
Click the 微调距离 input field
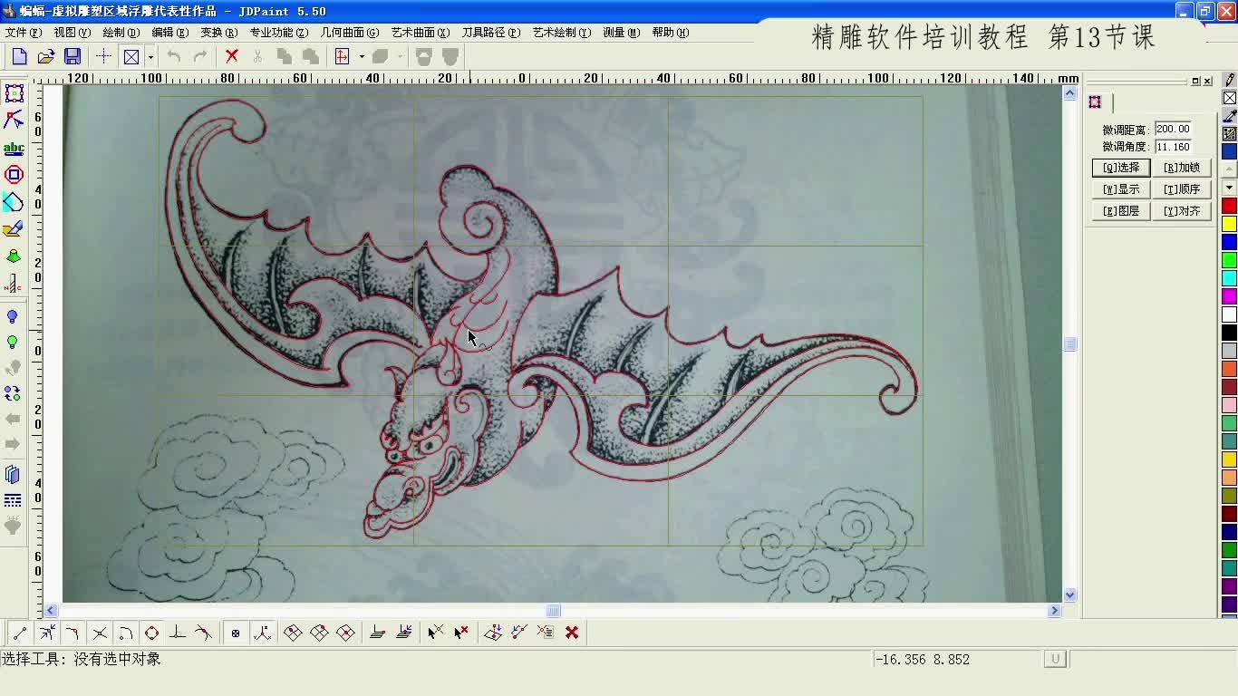(1173, 130)
